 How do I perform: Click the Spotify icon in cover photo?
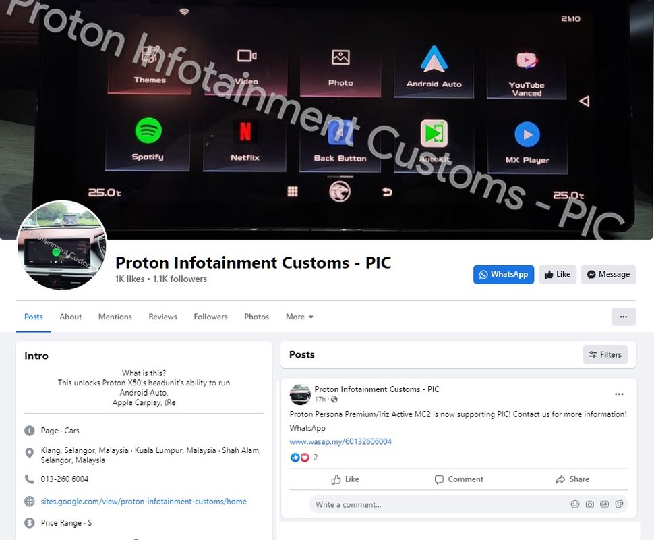(148, 131)
